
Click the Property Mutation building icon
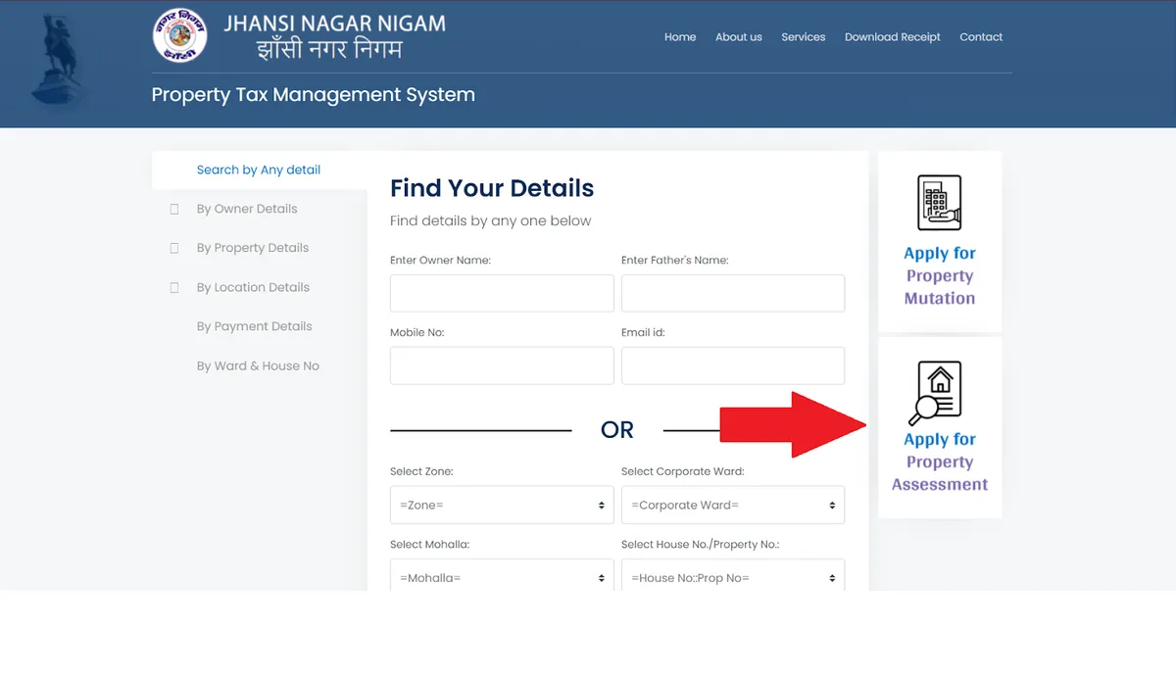click(x=939, y=203)
